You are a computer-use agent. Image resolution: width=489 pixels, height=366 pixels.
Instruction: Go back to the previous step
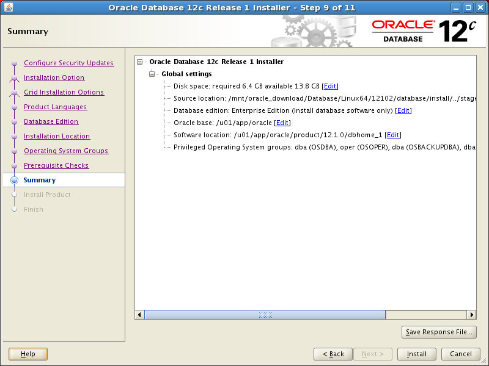tap(333, 354)
